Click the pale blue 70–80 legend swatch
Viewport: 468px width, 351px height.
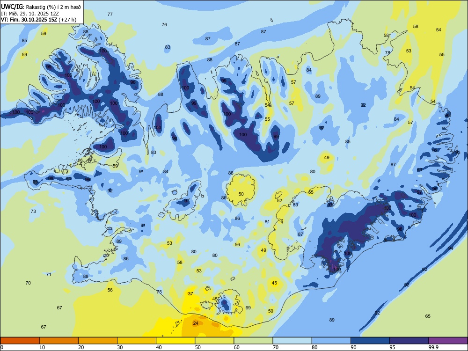click(292, 341)
